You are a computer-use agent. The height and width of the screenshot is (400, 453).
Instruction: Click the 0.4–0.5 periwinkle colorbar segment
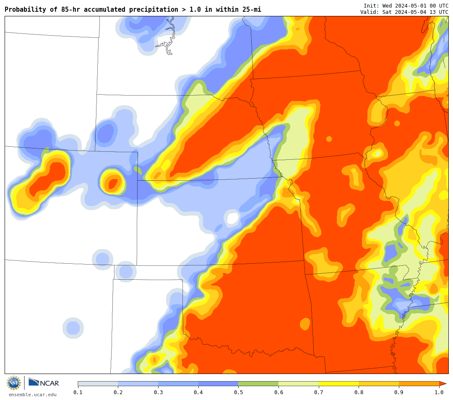[219, 384]
